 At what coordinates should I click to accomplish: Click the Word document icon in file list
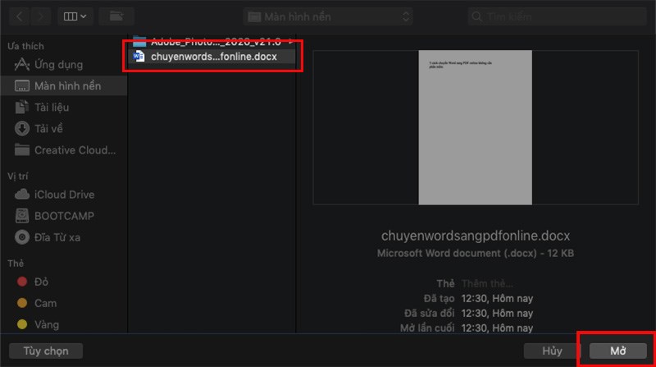139,56
